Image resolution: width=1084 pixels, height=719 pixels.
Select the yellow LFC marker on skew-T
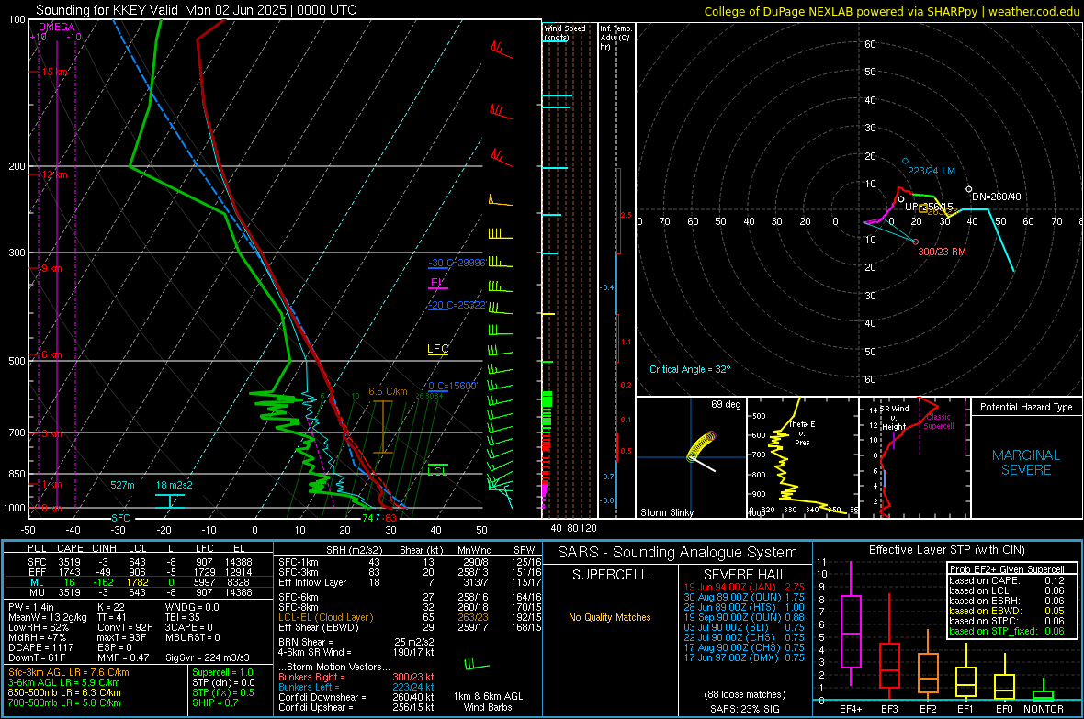click(x=437, y=348)
